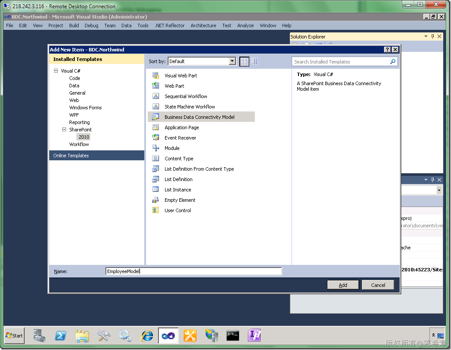Viewport: 451px width, 350px height.
Task: Open Properties panel object combo box arrow
Action: tap(439, 190)
